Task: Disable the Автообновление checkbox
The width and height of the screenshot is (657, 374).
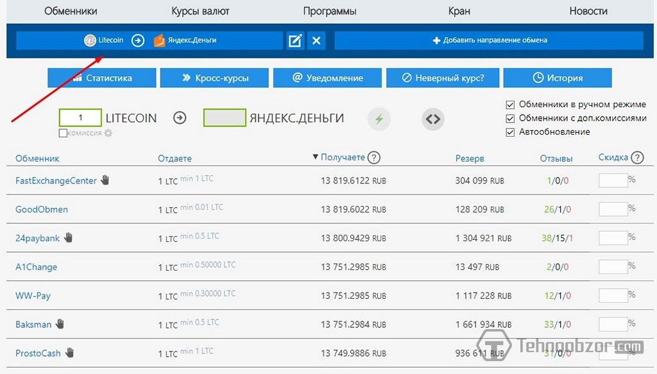Action: click(x=510, y=132)
